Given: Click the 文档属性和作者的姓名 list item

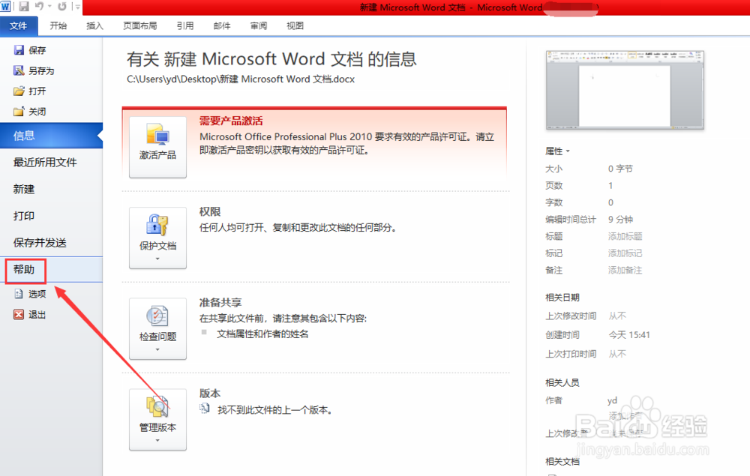Looking at the screenshot, I should 262,334.
